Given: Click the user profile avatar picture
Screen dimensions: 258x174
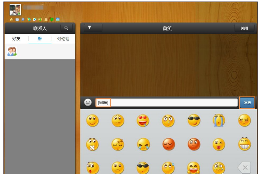Looking at the screenshot, I should point(15,10).
